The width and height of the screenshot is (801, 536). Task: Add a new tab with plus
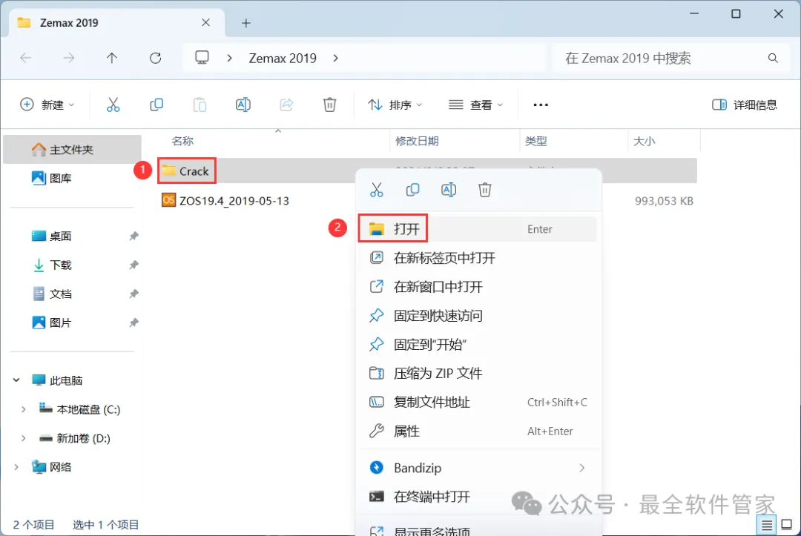pos(245,23)
